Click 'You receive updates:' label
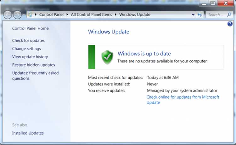The image size is (236, 145). pos(107,91)
